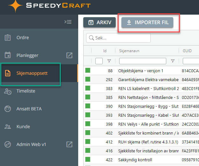Click the Ordre clipboard icon
The image size is (199, 166).
click(x=8, y=38)
